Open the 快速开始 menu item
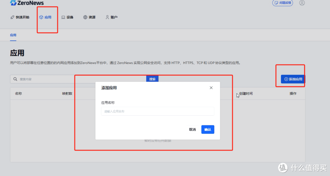This screenshot has width=330, height=176. pyautogui.click(x=20, y=17)
